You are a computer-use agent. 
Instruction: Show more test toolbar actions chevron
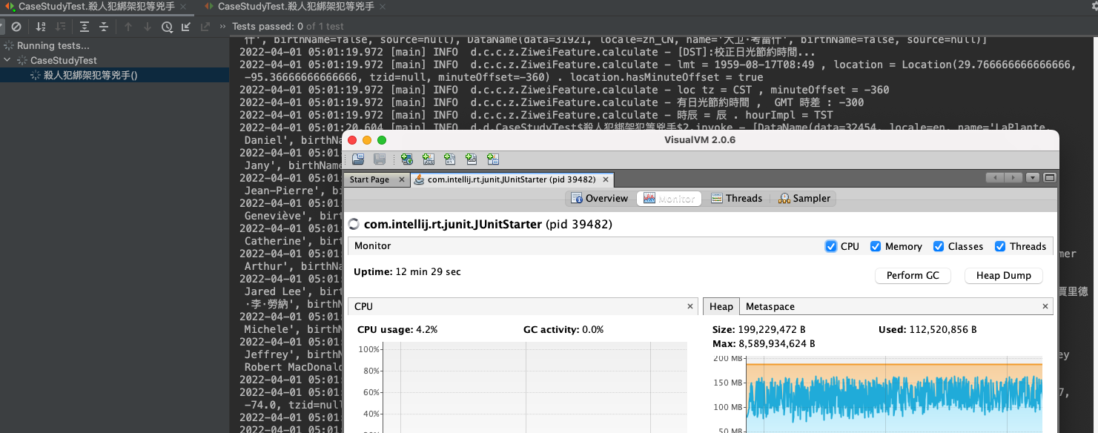coord(222,27)
